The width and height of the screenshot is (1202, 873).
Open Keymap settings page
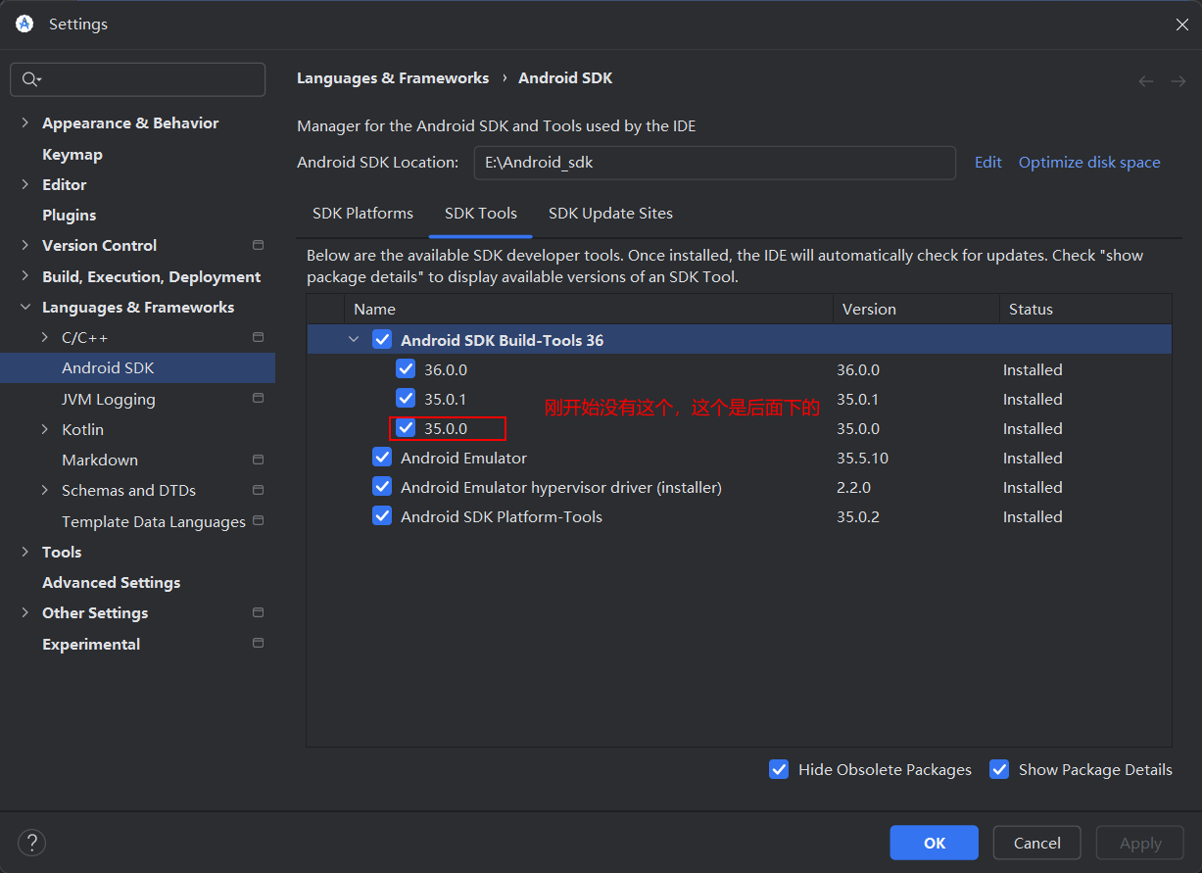pyautogui.click(x=72, y=154)
